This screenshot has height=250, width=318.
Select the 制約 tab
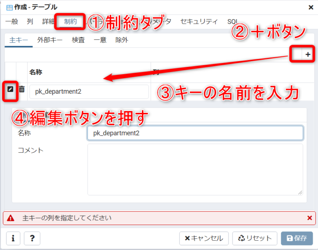point(70,21)
